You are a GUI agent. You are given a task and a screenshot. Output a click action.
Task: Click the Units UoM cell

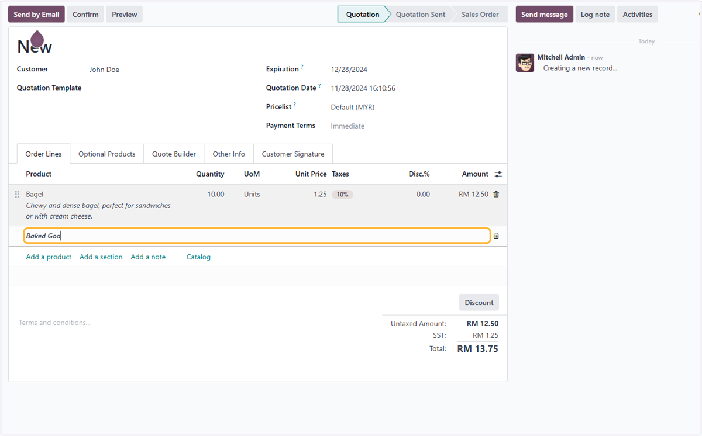(x=252, y=194)
